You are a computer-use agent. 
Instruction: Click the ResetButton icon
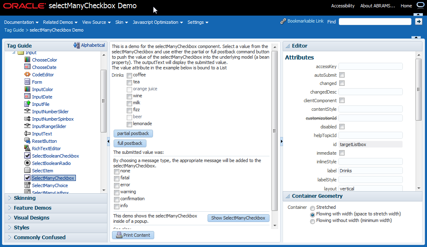(27, 140)
